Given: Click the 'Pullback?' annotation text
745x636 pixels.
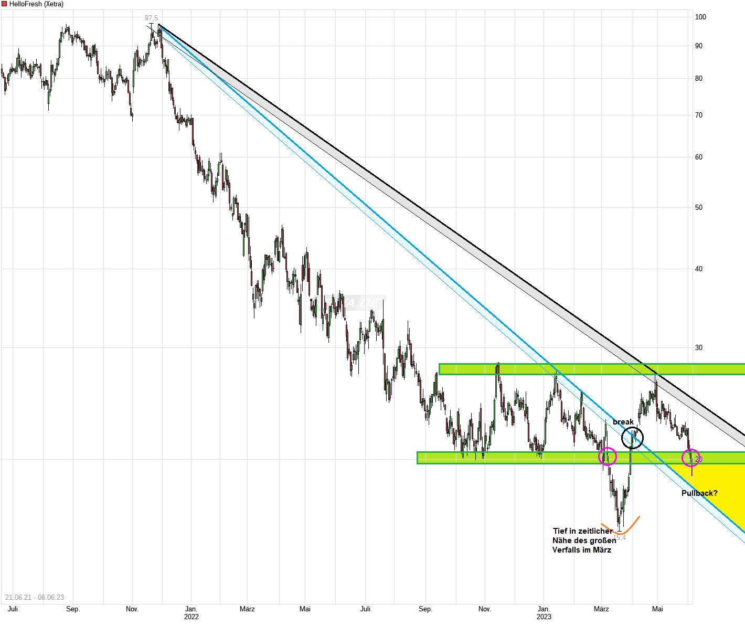Looking at the screenshot, I should (x=699, y=493).
